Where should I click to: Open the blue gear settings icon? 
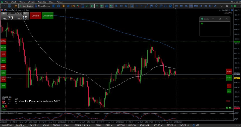pyautogui.click(x=68, y=6)
